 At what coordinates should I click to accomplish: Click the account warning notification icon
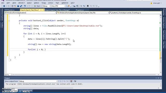pyautogui.click(x=151, y=3)
